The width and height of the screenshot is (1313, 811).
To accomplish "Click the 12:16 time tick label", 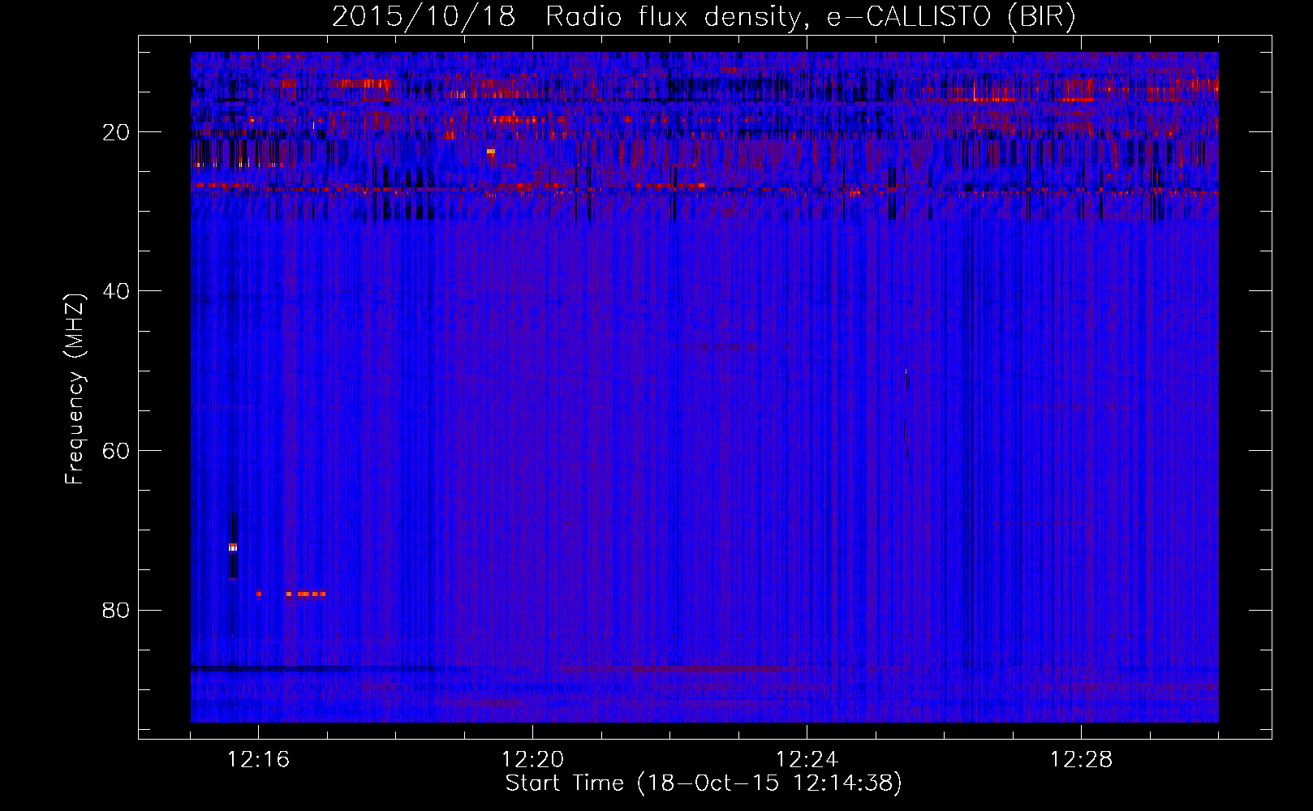I will click(259, 760).
